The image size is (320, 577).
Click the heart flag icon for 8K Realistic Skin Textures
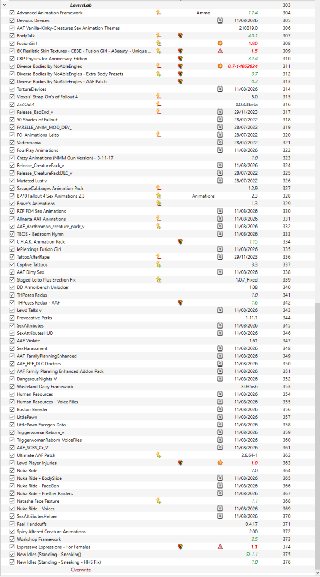180,51
